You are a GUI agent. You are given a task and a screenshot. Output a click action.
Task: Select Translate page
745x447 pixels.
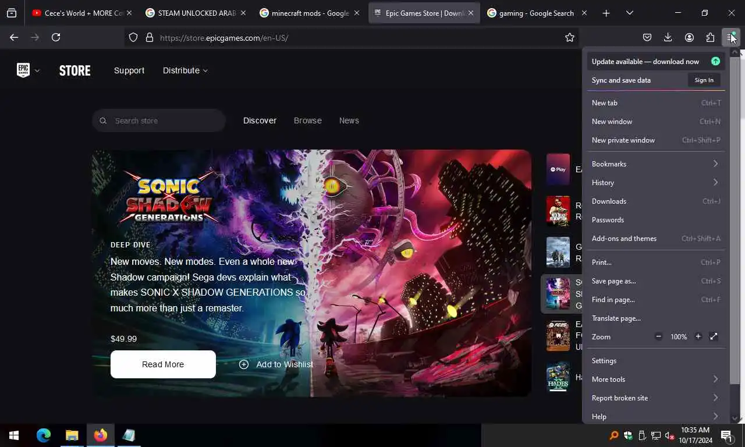(656, 318)
